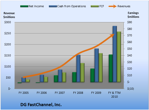Click the 'DG FastChannel, Inc.' chart title
The height and width of the screenshot is (110, 149).
coord(41,105)
